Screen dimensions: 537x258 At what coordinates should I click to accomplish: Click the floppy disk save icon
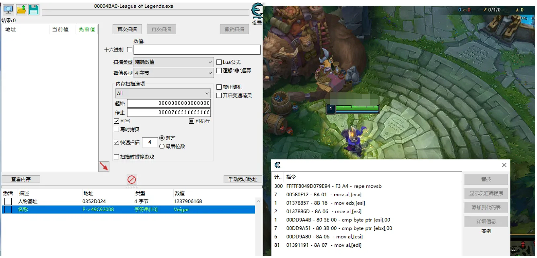(34, 10)
